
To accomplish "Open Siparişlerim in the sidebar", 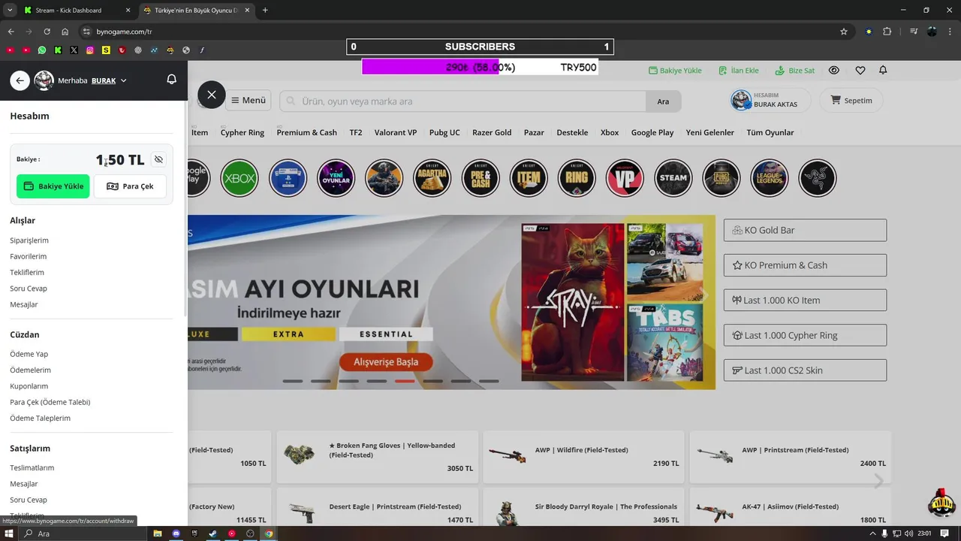I will click(29, 240).
